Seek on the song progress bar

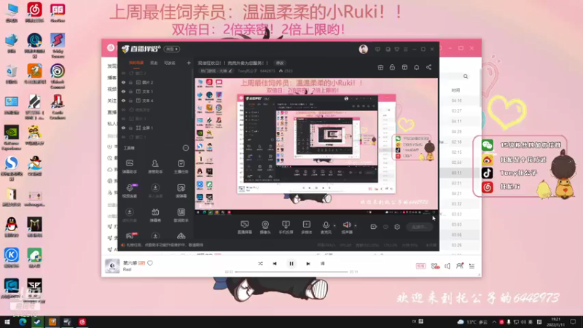point(291,272)
